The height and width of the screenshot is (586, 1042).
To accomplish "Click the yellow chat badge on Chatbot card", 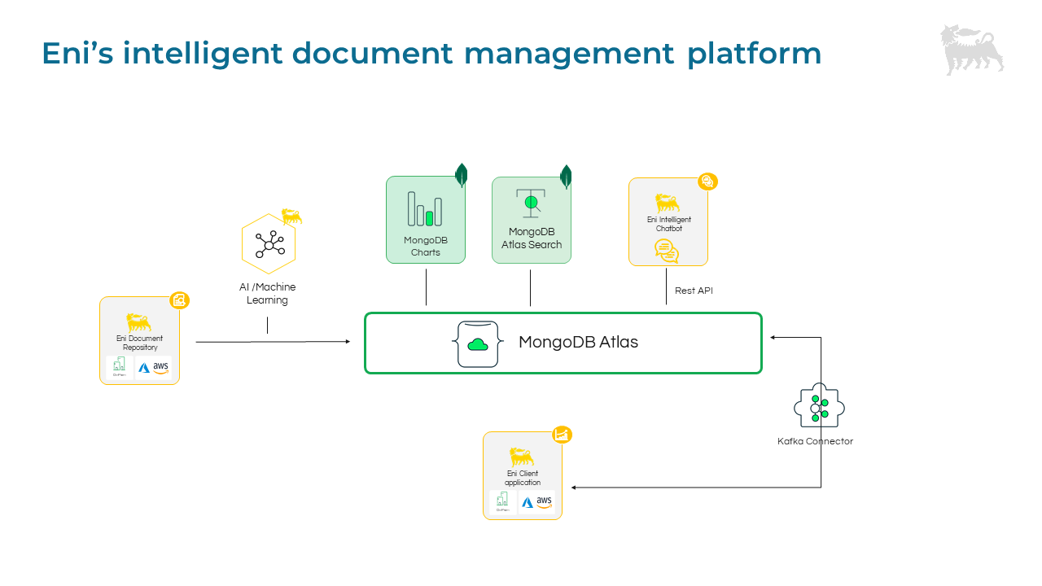I will pyautogui.click(x=707, y=181).
